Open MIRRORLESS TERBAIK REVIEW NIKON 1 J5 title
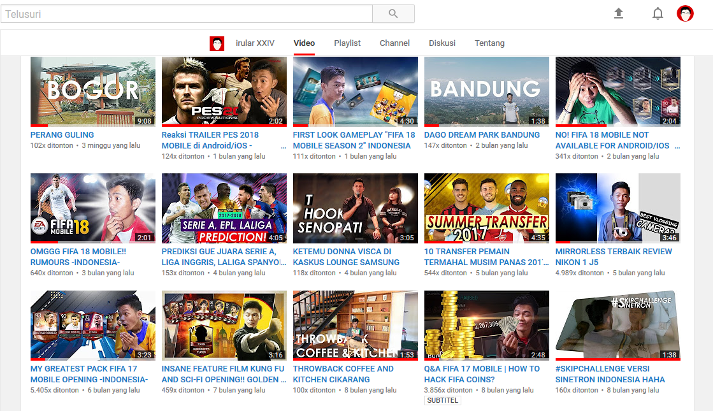The width and height of the screenshot is (713, 411). click(x=614, y=257)
